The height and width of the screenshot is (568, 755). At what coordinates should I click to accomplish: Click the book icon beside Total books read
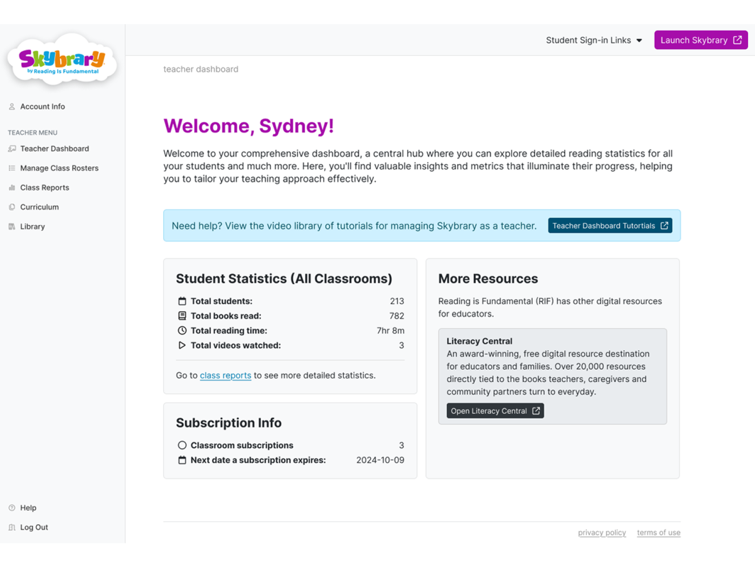[182, 316]
